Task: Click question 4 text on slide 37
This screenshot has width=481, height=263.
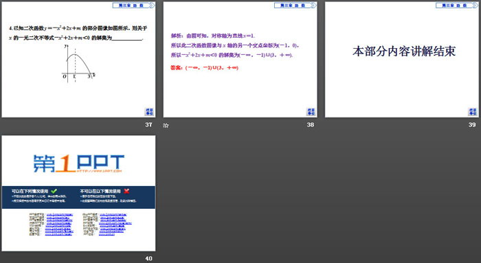Action: point(78,33)
